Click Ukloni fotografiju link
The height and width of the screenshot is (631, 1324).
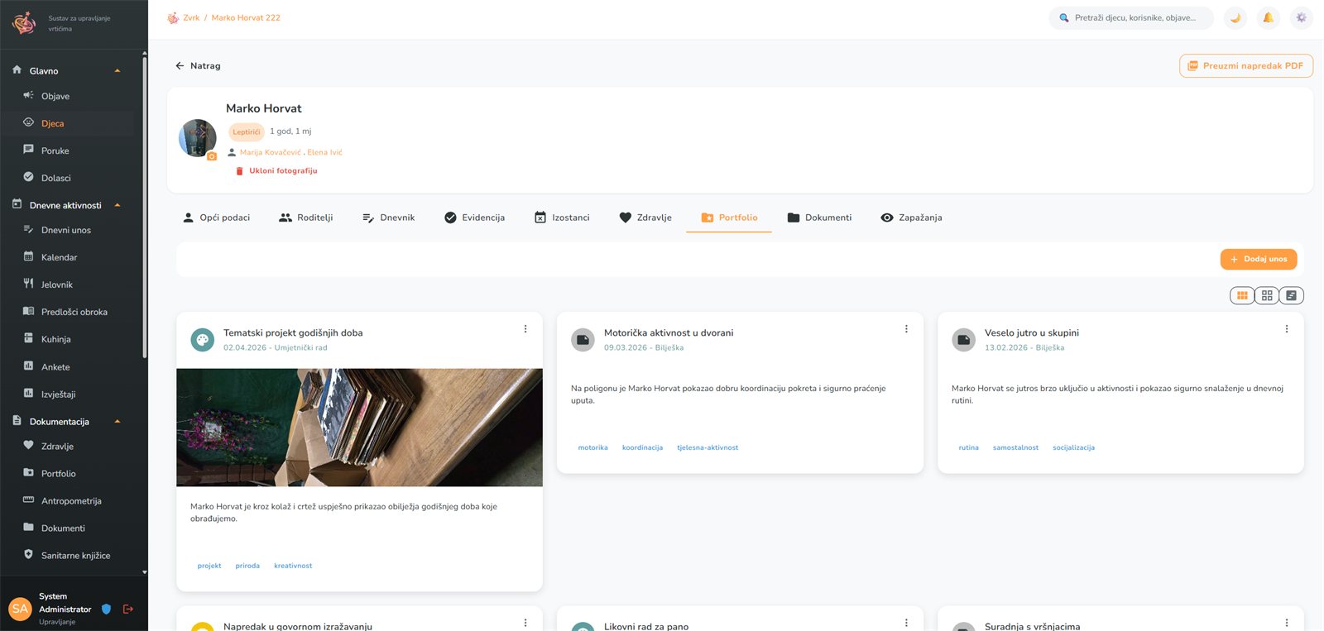click(x=276, y=171)
